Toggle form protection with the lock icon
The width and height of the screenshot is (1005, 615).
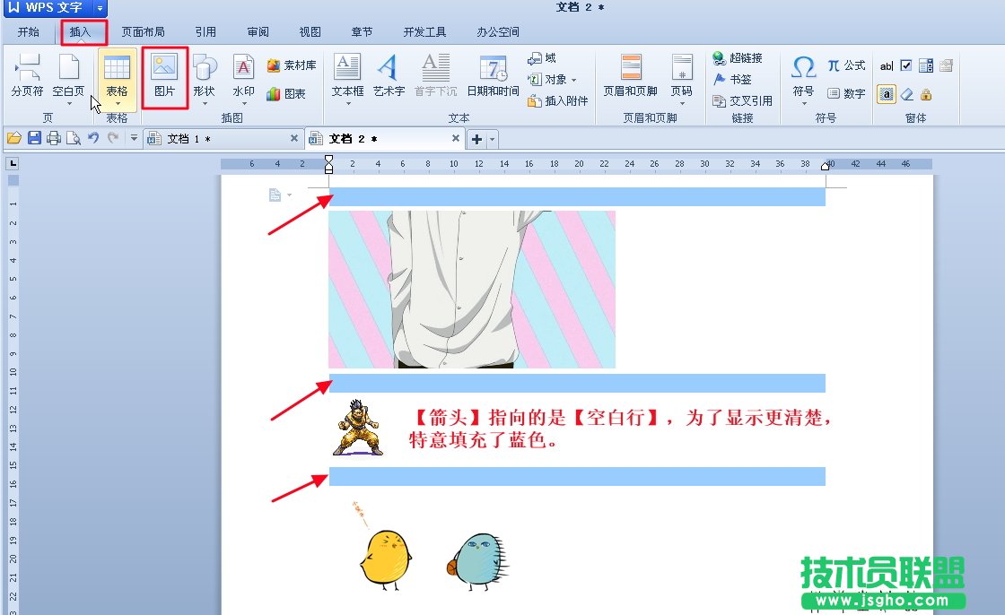(x=928, y=94)
